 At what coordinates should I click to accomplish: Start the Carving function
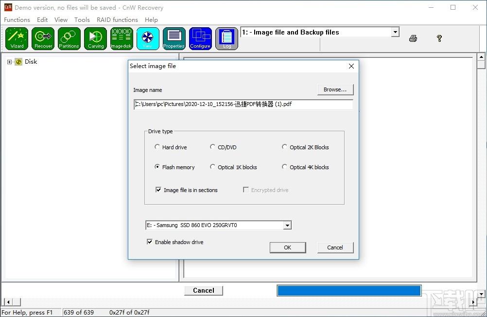click(95, 38)
